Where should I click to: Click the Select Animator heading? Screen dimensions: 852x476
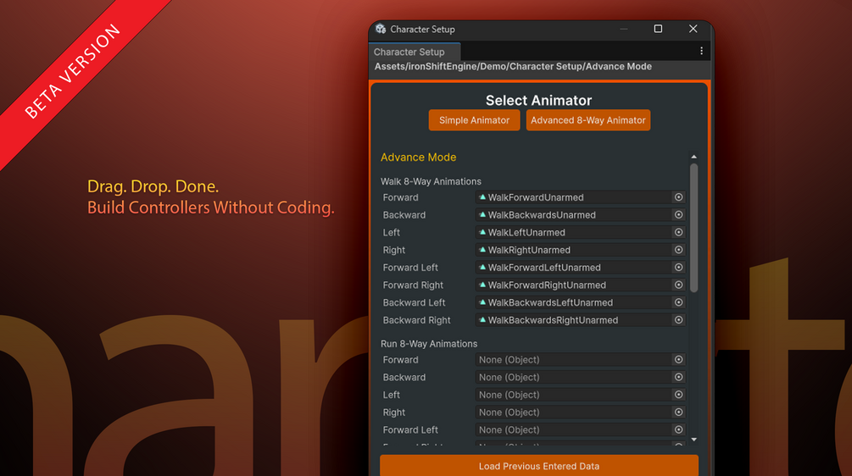[x=538, y=101]
